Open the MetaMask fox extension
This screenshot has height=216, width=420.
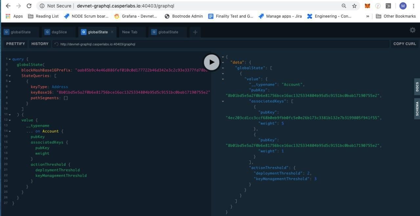point(367,6)
